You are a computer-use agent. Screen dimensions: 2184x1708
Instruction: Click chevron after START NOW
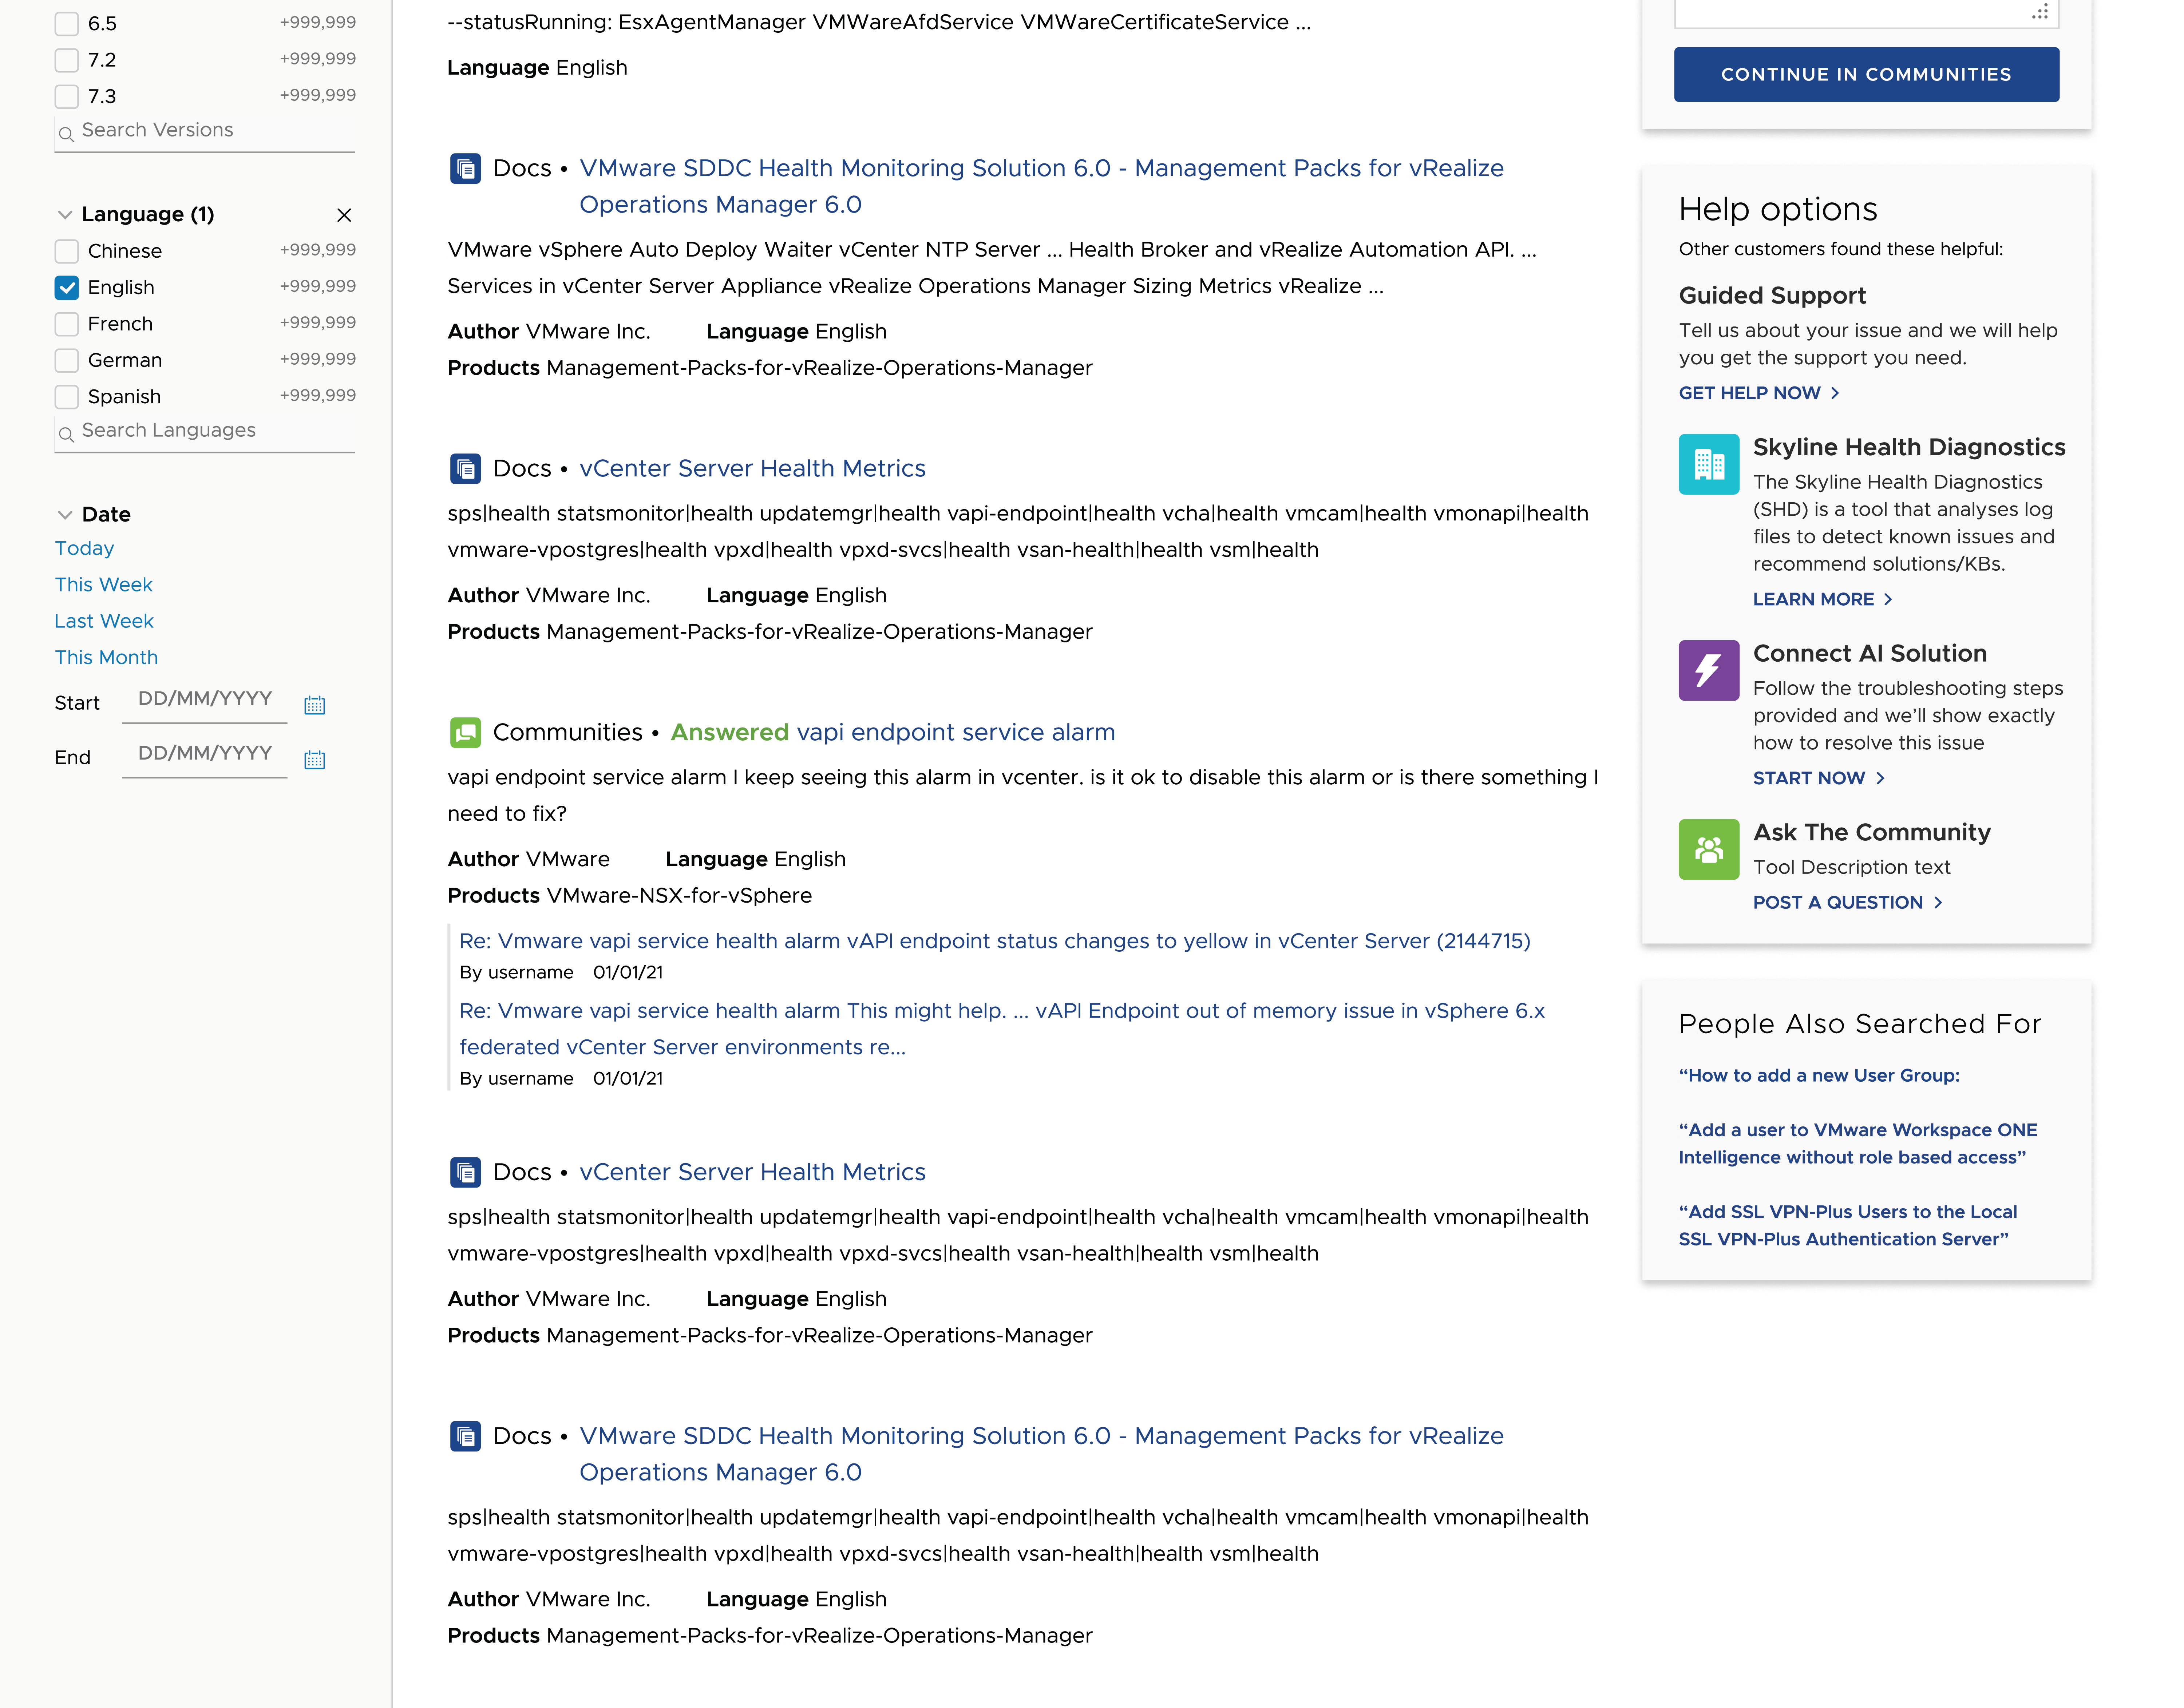point(1880,778)
